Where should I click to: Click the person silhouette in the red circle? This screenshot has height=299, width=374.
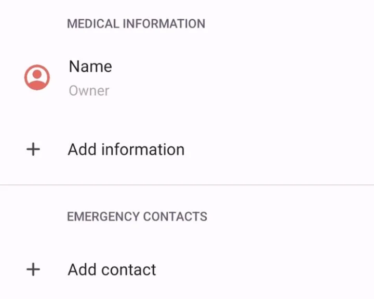point(37,77)
